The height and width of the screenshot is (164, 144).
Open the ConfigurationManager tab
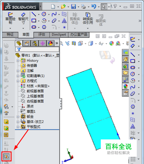click(35, 43)
